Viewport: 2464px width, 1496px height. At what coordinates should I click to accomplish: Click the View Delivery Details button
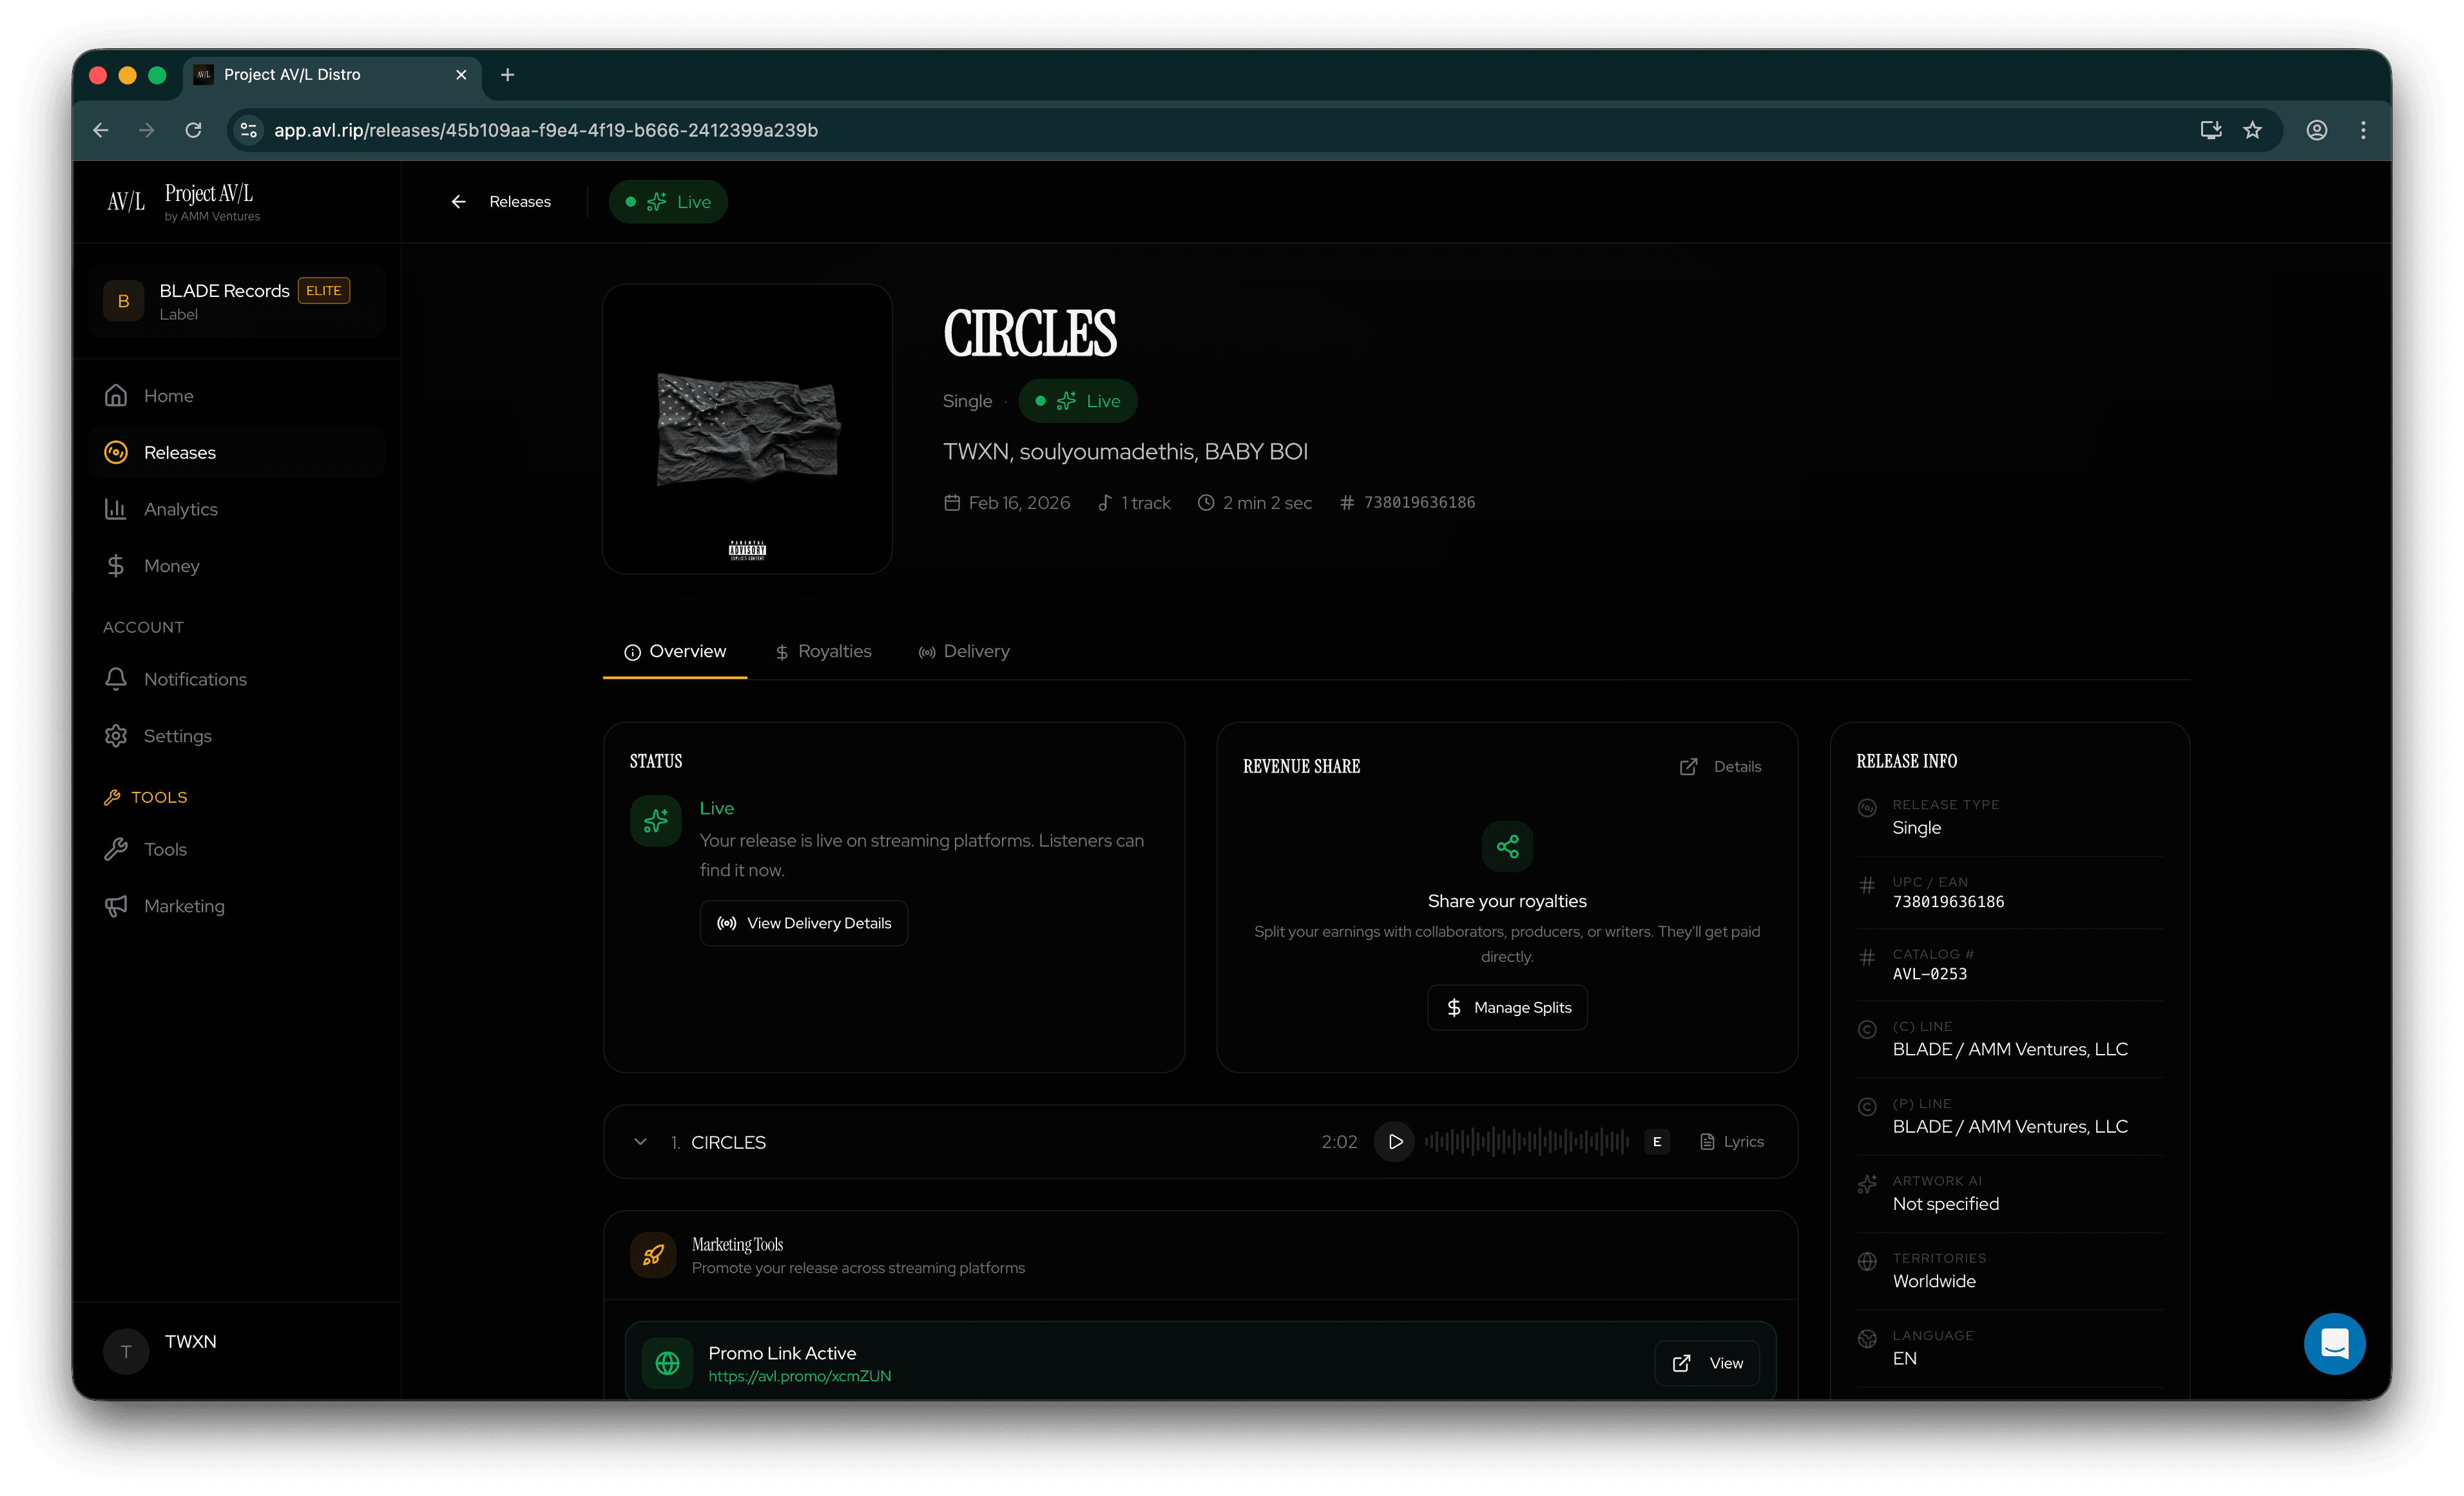(x=804, y=923)
